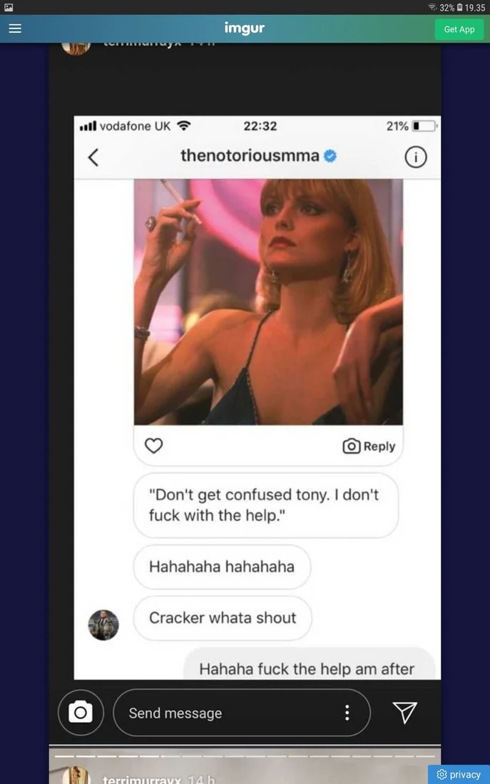The height and width of the screenshot is (784, 490).
Task: Tap the commenter avatar beside Cracker whata shout
Action: tap(103, 617)
